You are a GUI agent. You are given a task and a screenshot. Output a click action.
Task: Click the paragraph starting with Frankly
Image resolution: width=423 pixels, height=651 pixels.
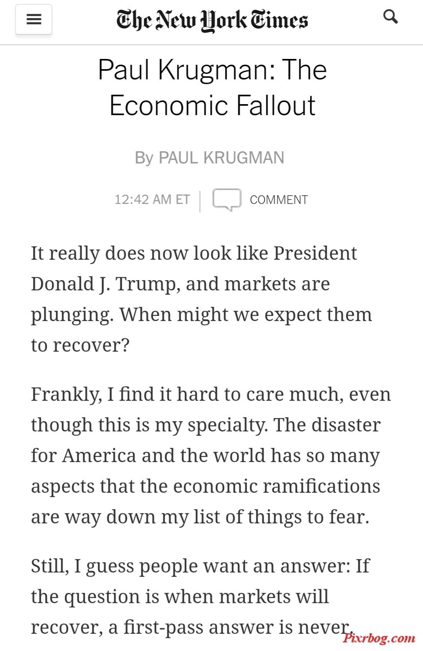pos(211,455)
